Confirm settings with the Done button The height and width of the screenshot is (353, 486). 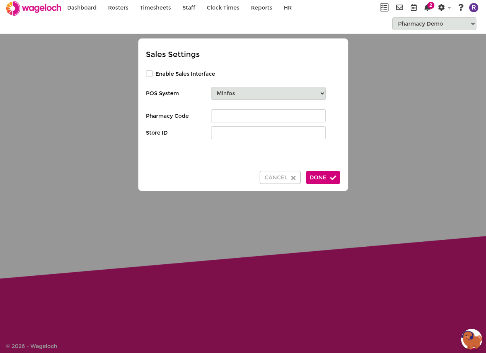pos(323,177)
